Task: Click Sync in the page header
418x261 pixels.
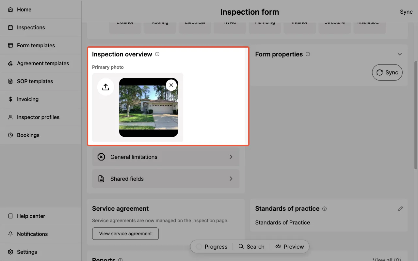Action: point(406,12)
